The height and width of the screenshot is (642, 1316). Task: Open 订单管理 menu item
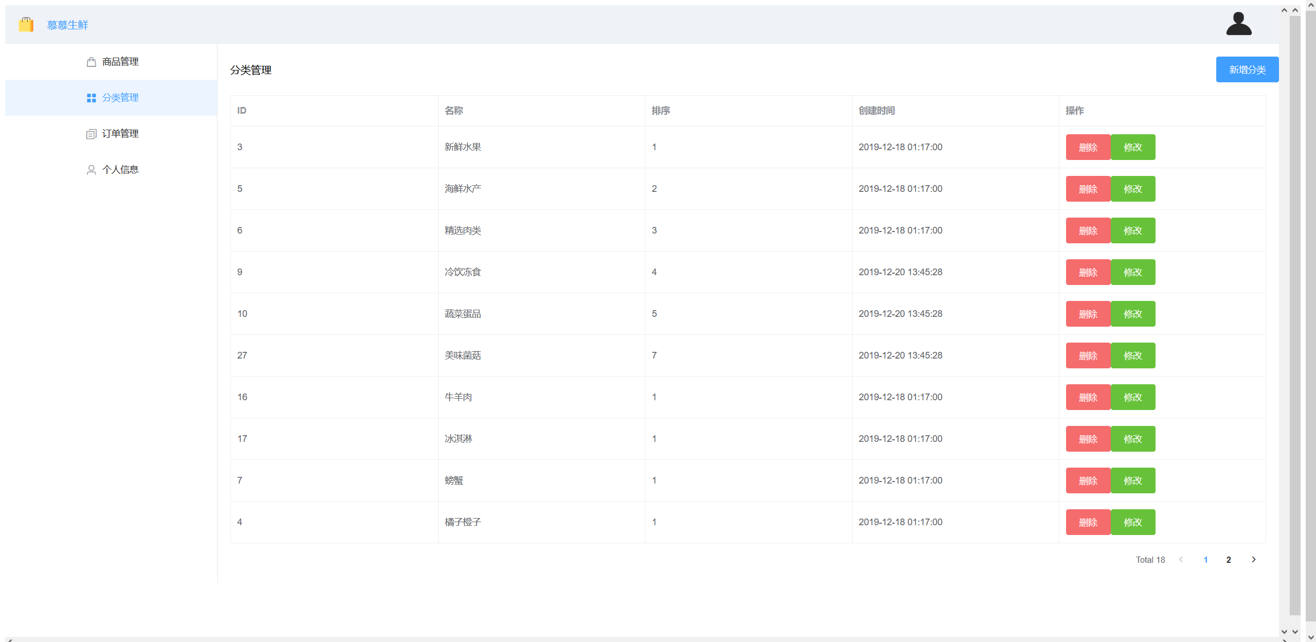(111, 134)
